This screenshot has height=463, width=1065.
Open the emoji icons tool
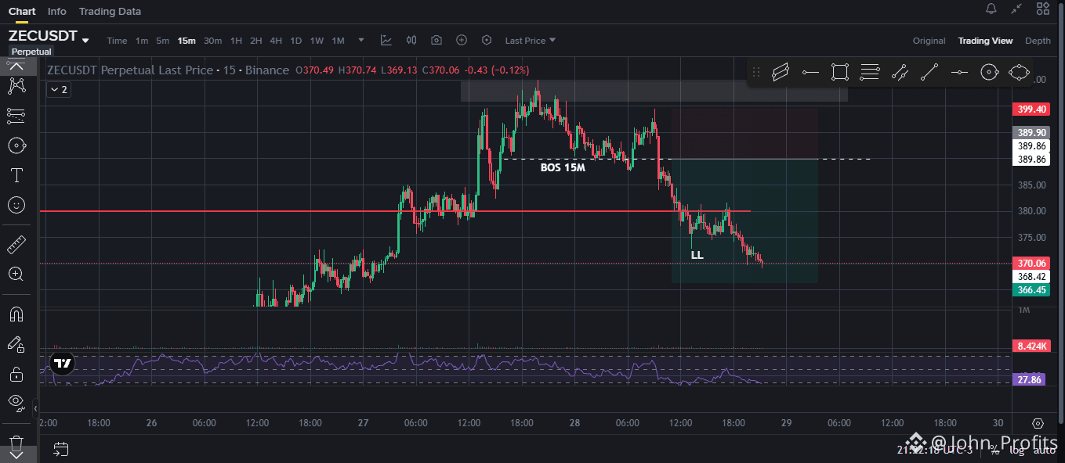tap(16, 205)
